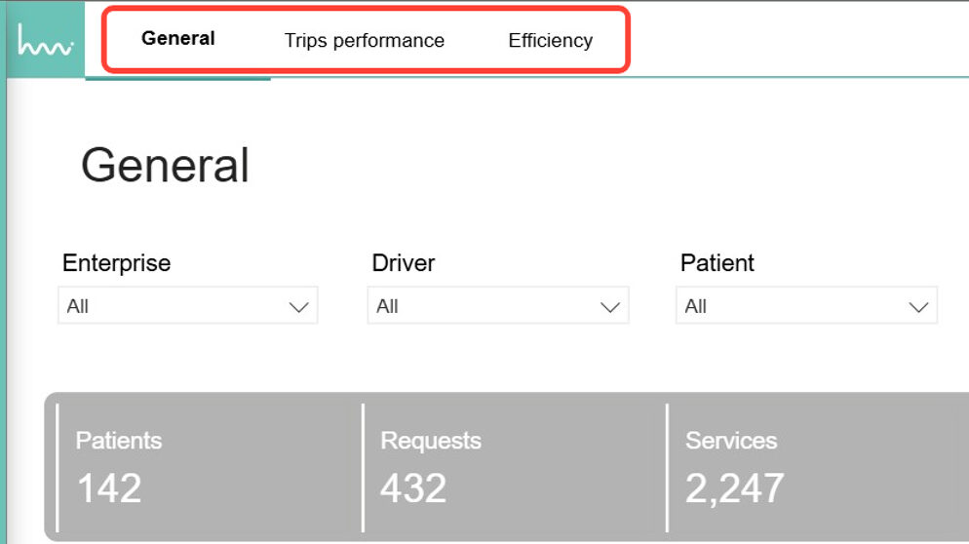
Task: Open the Patient filter dropdown
Action: click(805, 306)
